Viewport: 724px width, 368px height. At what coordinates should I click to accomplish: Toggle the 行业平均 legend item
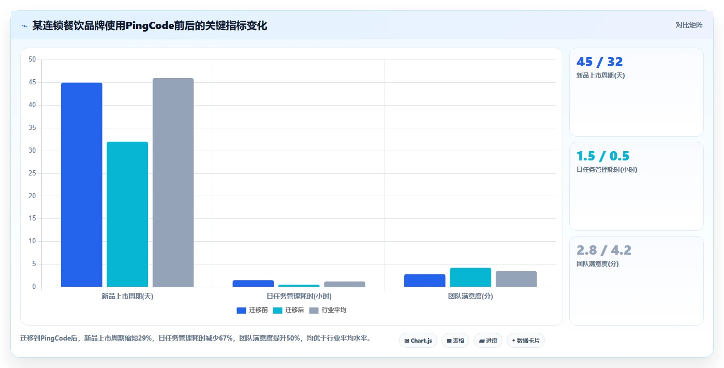(328, 310)
